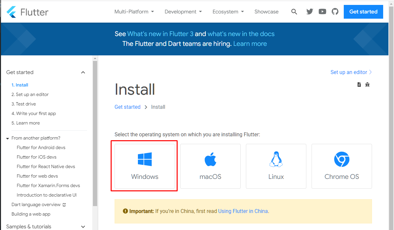Open Flutter for iOS devs
The image size is (394, 230).
click(36, 157)
